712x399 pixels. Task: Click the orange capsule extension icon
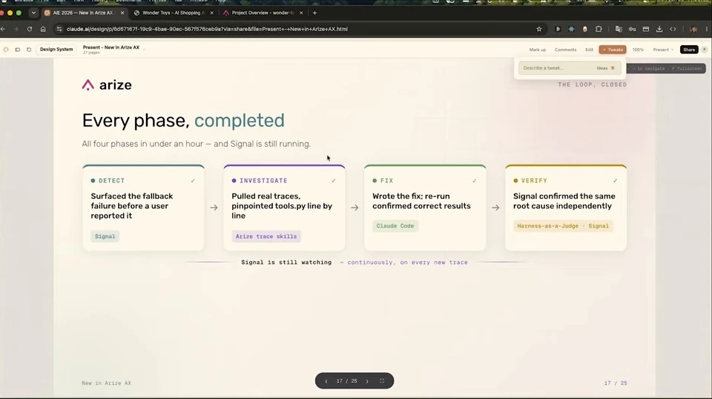click(585, 29)
